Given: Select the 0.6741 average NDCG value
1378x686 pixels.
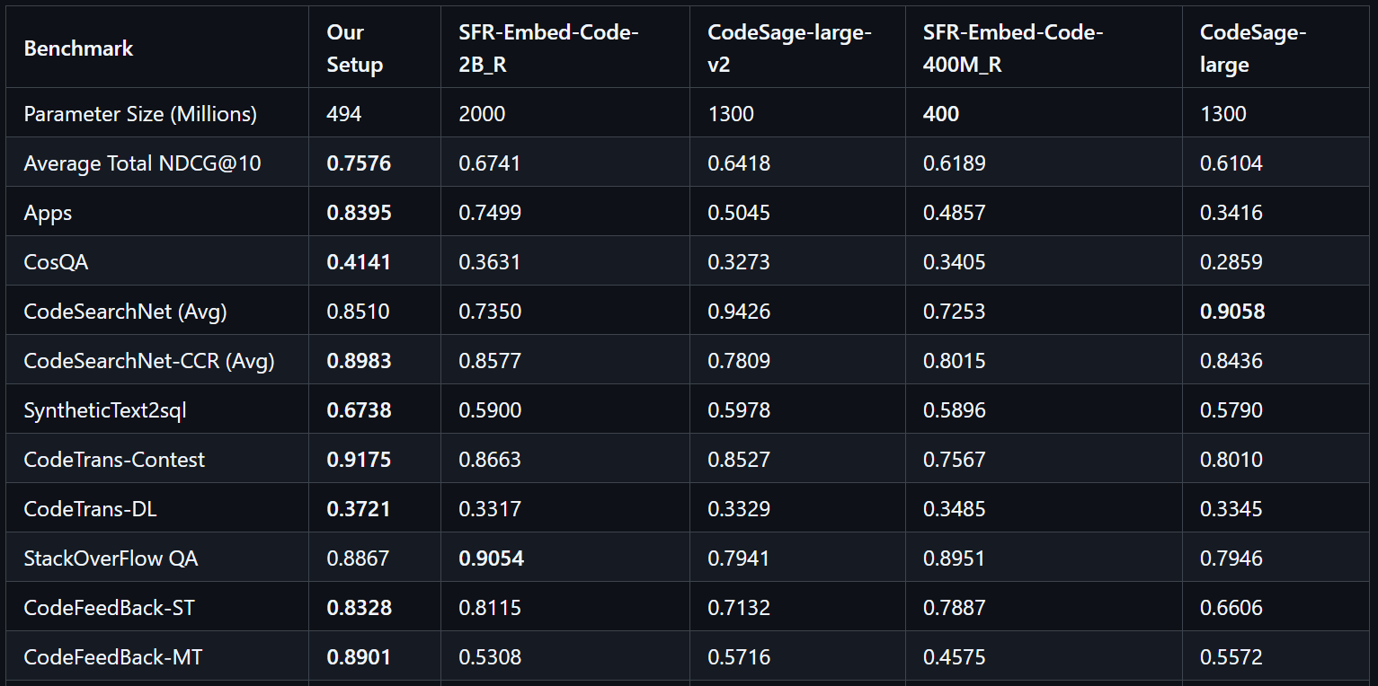Looking at the screenshot, I should click(490, 163).
